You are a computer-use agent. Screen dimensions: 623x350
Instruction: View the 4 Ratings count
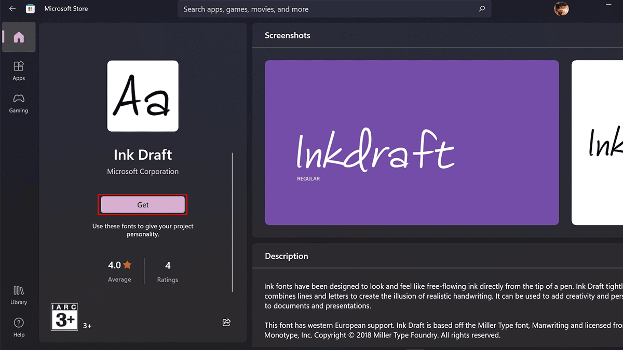click(168, 271)
